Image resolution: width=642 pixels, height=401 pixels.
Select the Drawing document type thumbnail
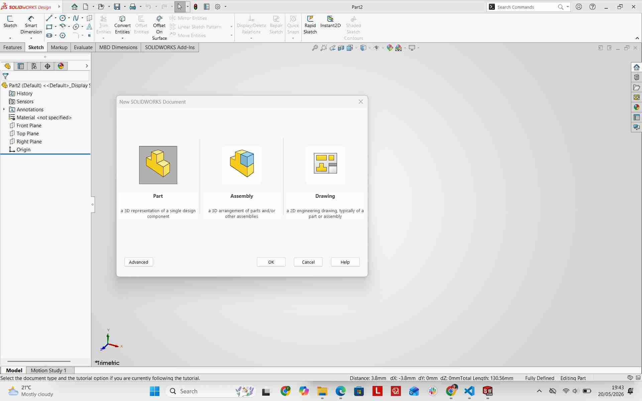pyautogui.click(x=325, y=165)
